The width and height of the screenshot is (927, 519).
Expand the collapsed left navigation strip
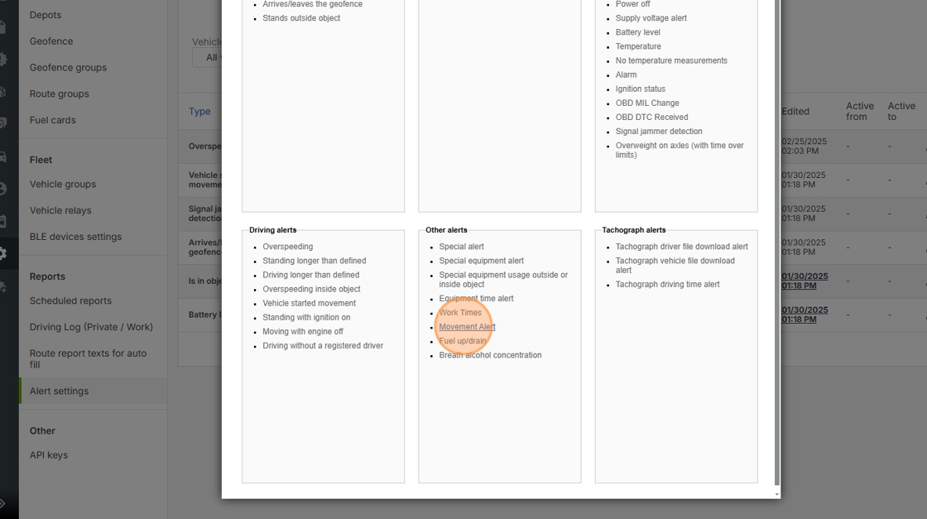click(2, 504)
